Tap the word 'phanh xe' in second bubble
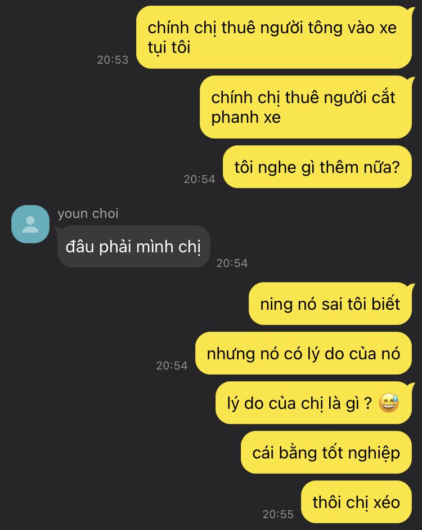This screenshot has width=422, height=530. pyautogui.click(x=246, y=117)
